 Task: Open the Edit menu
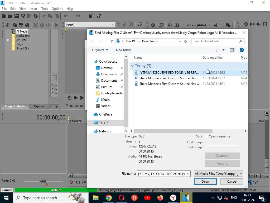coord(13,9)
